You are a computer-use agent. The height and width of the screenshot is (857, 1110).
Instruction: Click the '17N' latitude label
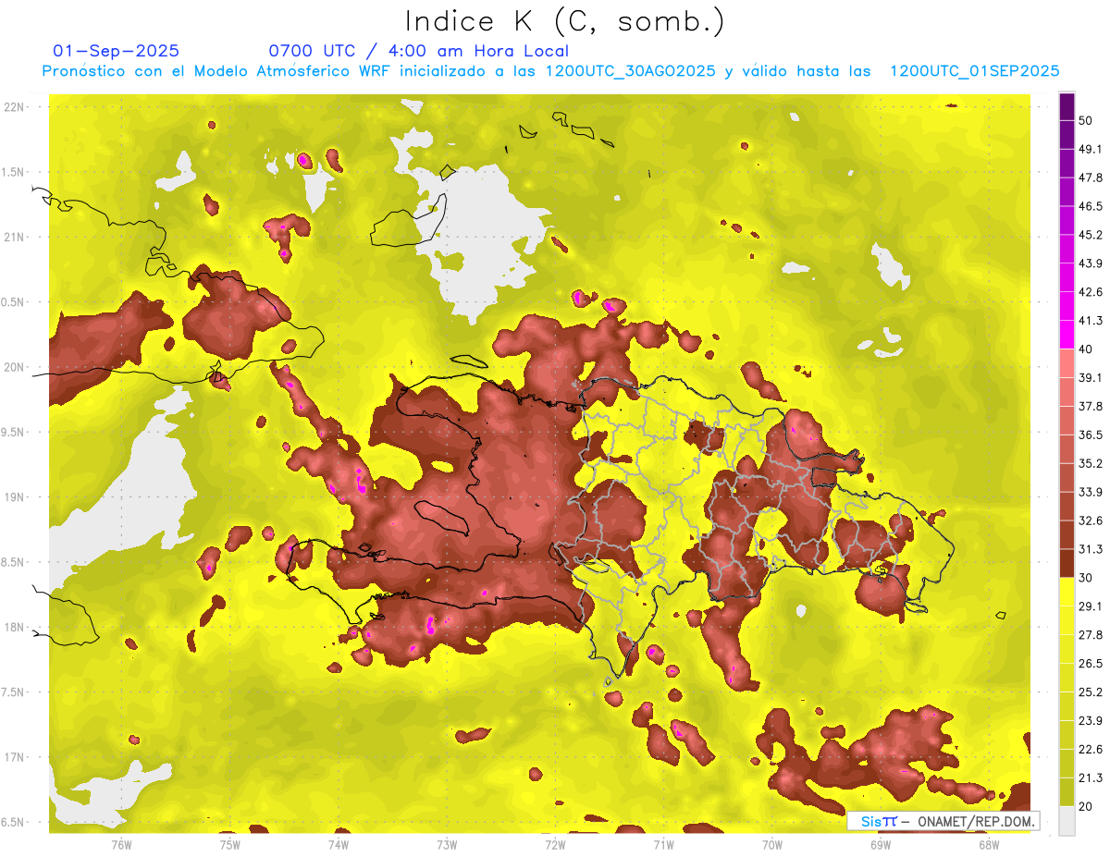pos(14,758)
